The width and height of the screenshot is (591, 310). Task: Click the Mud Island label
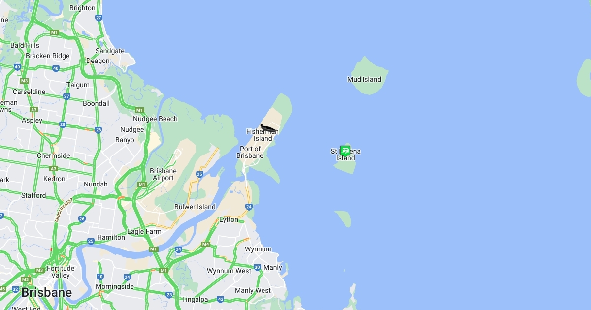tap(364, 79)
